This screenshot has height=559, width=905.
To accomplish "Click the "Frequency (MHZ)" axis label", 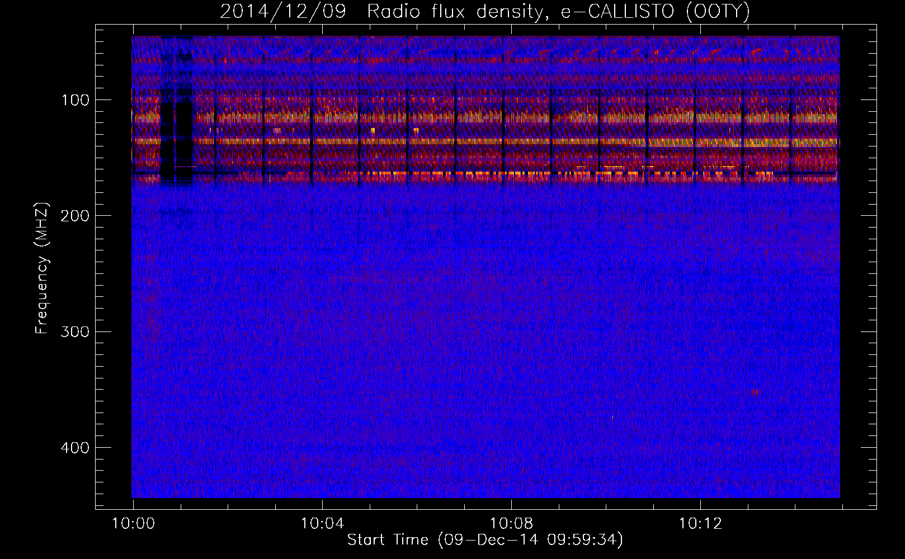I will point(42,268).
